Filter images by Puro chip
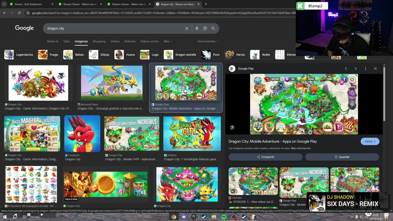The width and height of the screenshot is (393, 221). (x=211, y=55)
